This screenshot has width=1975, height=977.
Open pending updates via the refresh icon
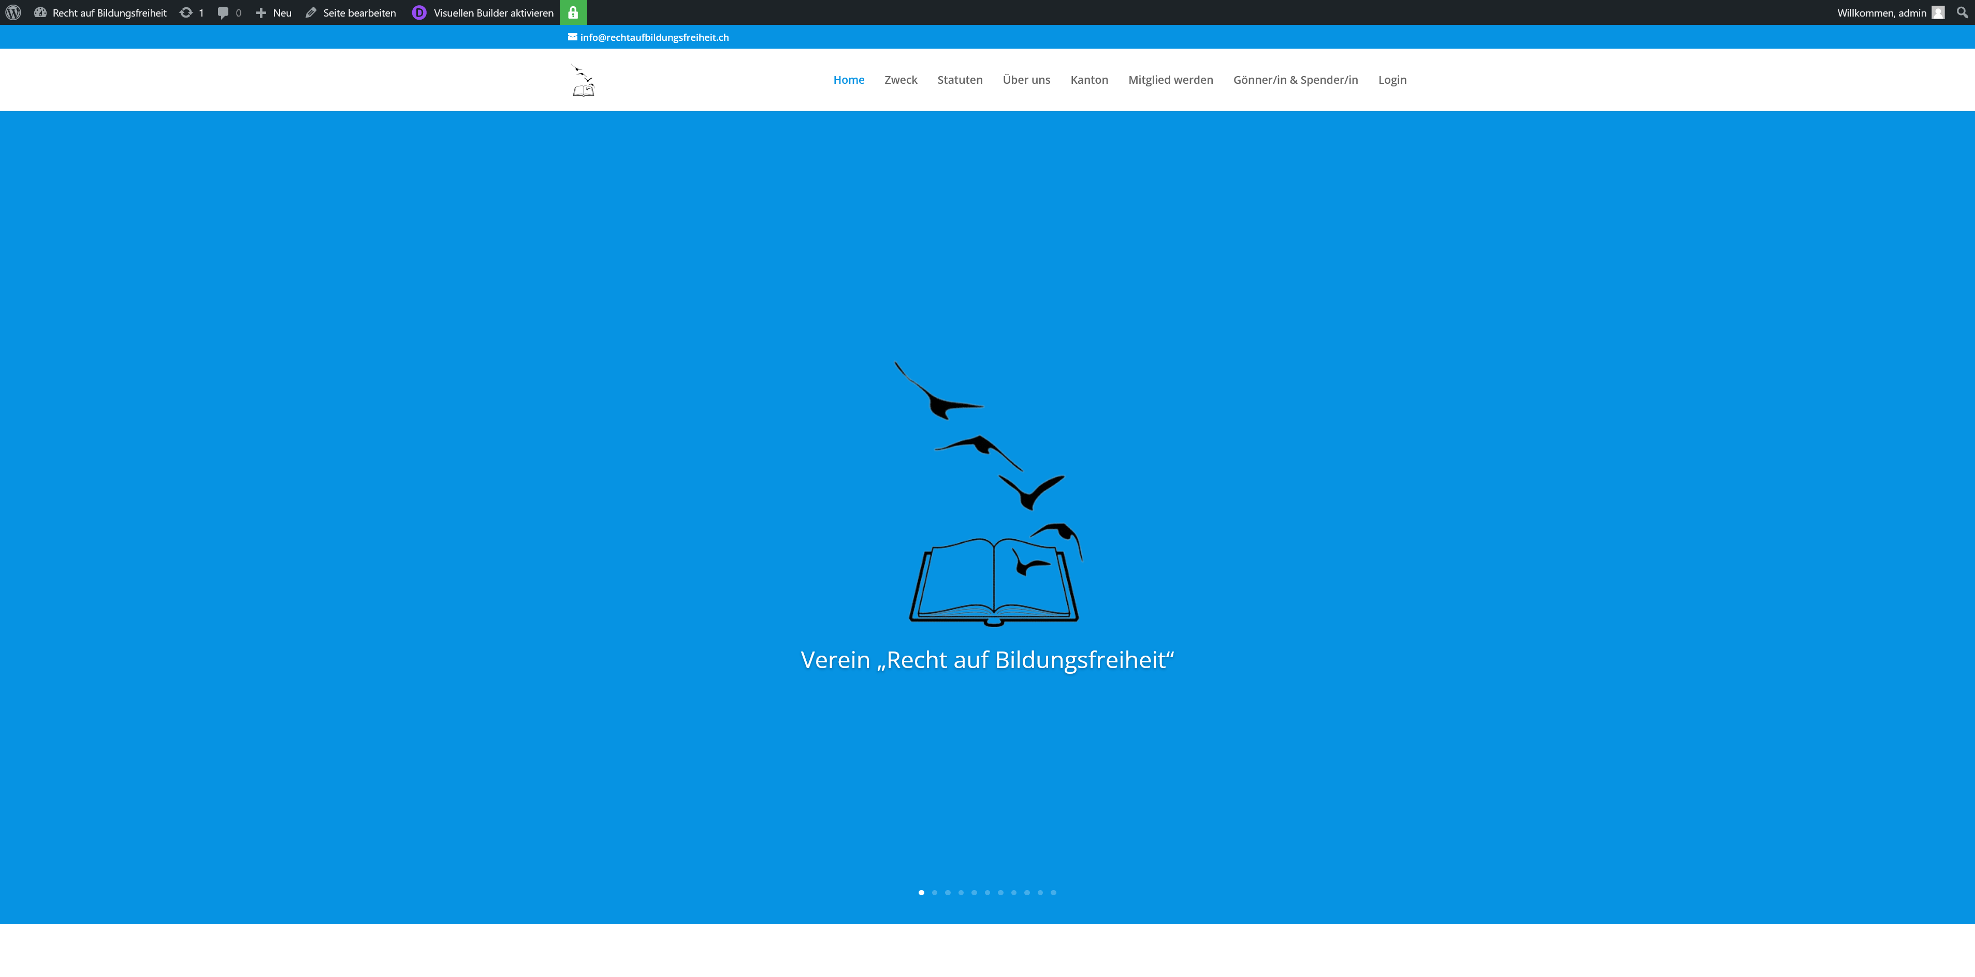pos(185,12)
